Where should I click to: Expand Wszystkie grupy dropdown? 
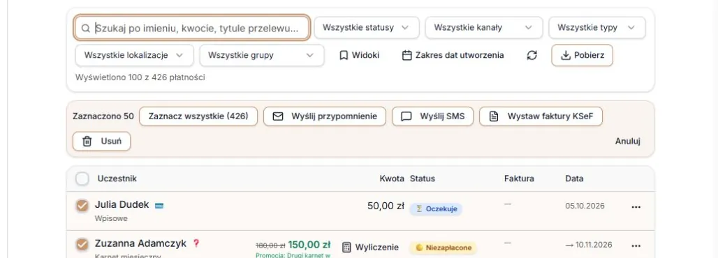(x=262, y=55)
